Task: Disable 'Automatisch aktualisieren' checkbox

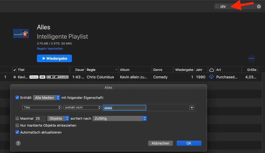Action: coord(17,132)
